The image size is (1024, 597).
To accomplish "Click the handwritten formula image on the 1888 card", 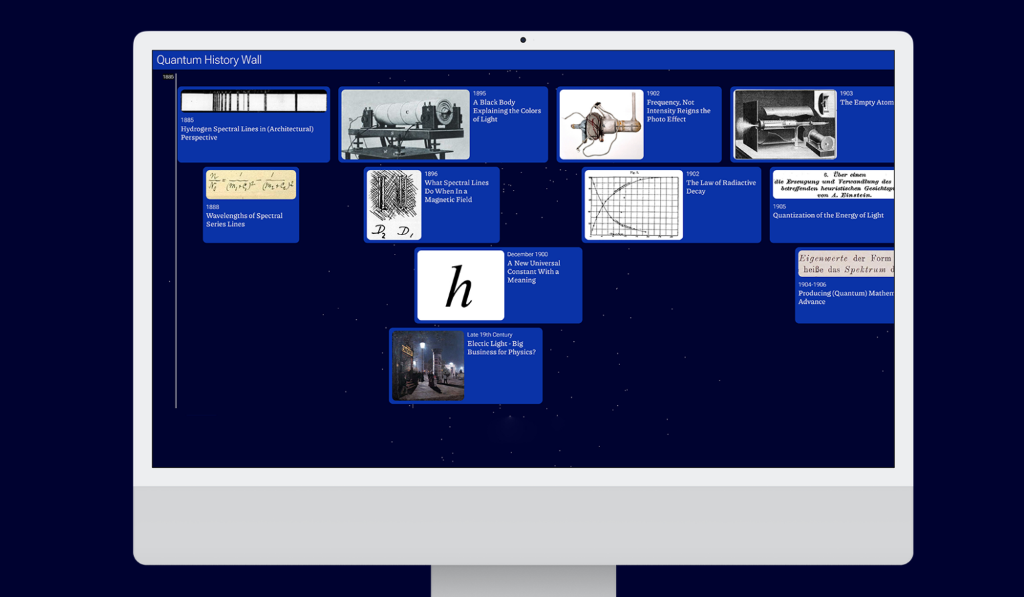I will (251, 185).
